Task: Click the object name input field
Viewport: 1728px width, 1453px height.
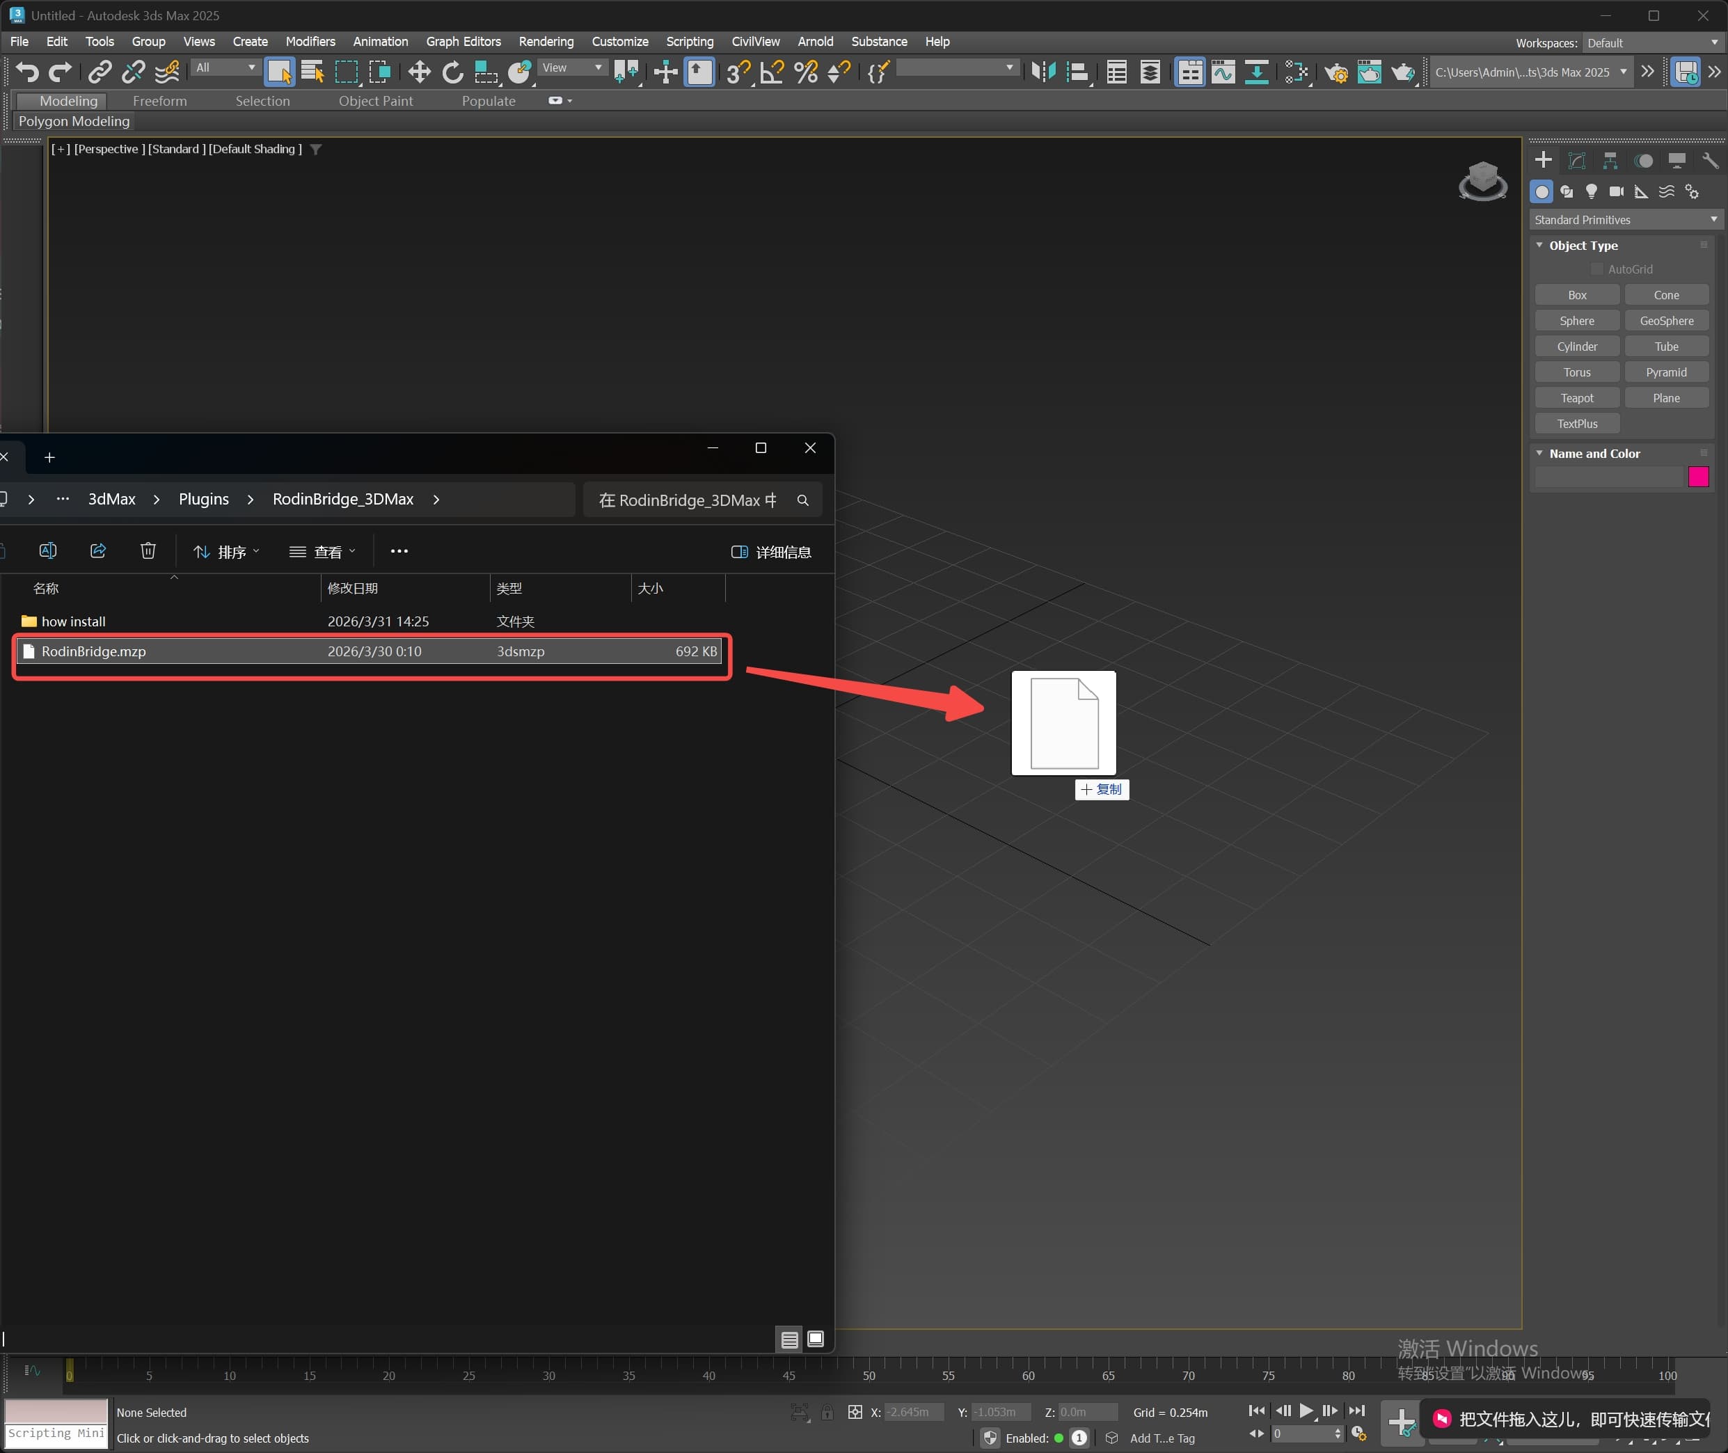Action: tap(1608, 477)
